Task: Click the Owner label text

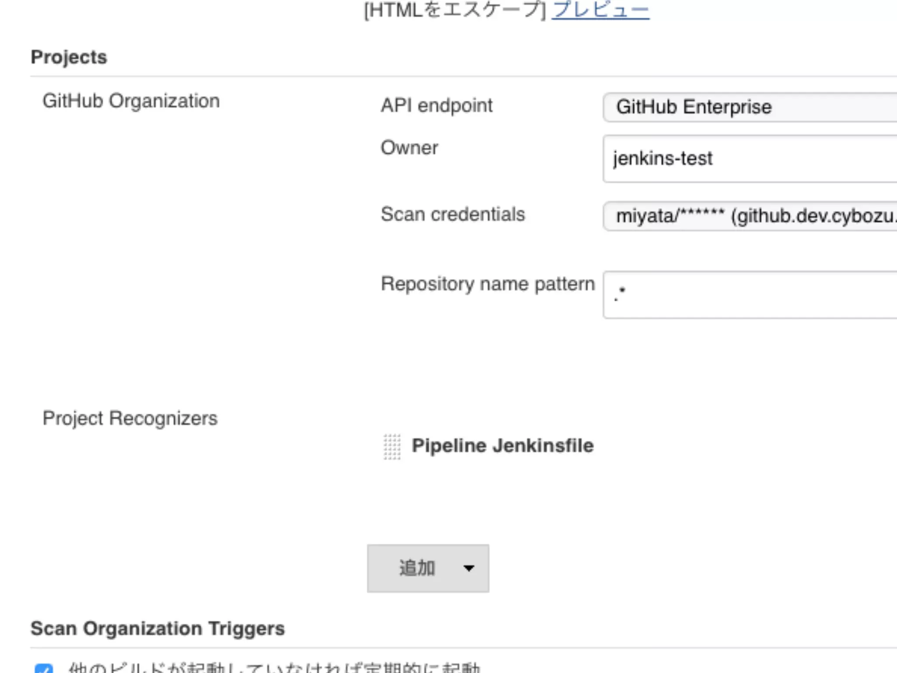Action: 409,148
